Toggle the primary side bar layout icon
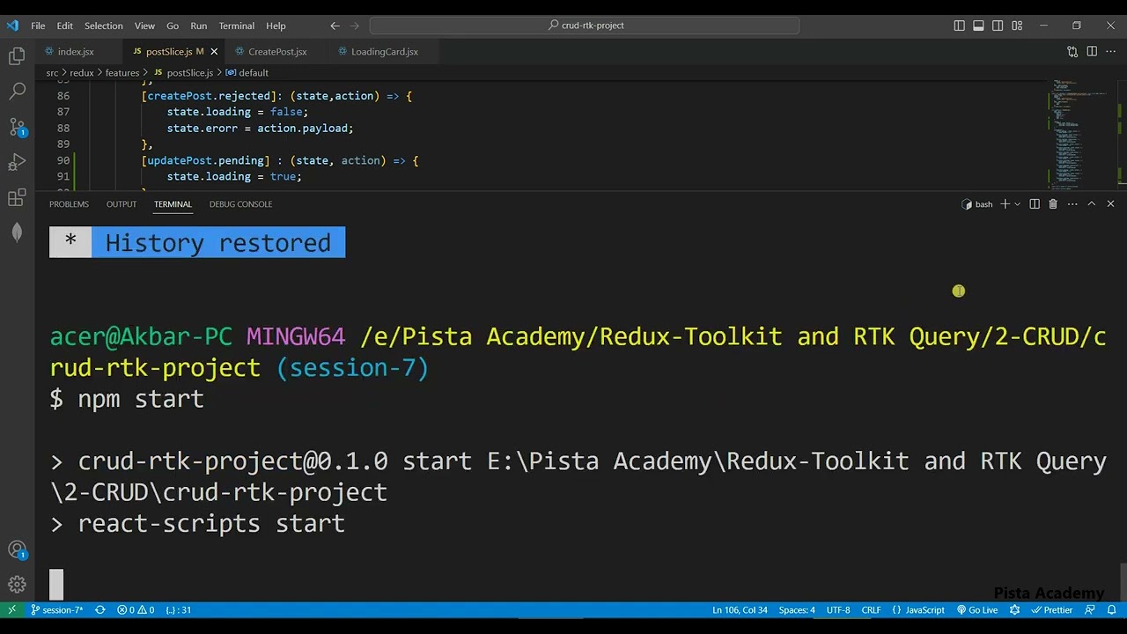Screen dimensions: 1127x634 point(960,26)
